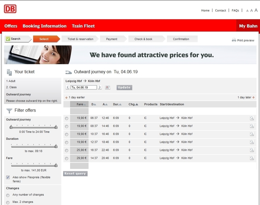260x205 pixels.
Task: Sort results by Fare column
Action: tap(81, 104)
